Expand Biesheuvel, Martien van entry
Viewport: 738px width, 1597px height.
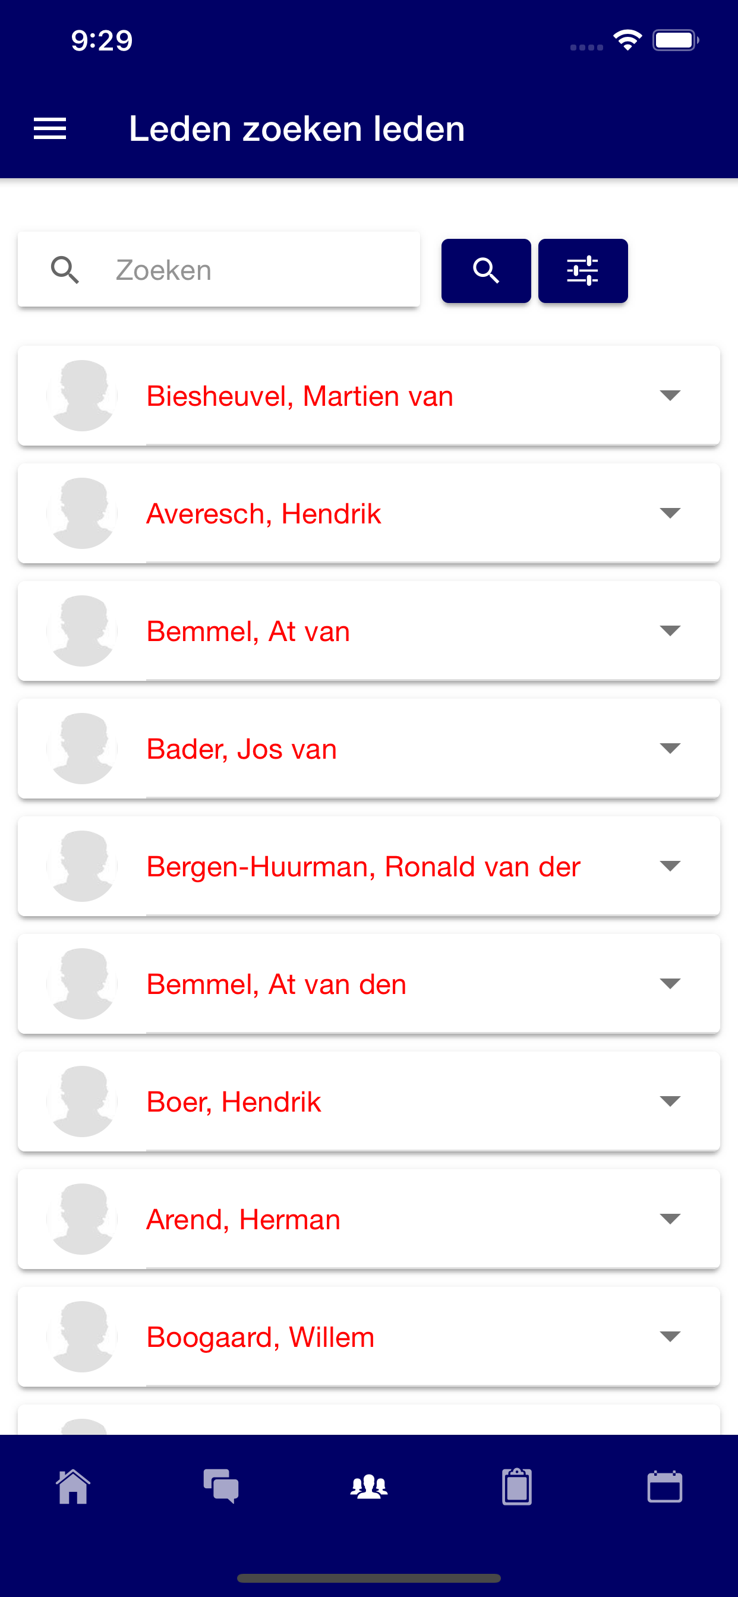[x=670, y=396]
